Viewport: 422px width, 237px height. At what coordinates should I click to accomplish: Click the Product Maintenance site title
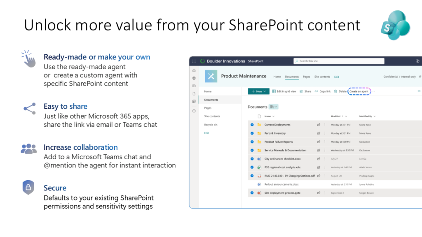point(244,76)
